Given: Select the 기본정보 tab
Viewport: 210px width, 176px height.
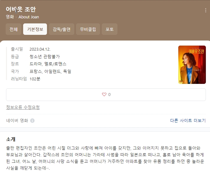Looking at the screenshot, I should tap(35, 29).
